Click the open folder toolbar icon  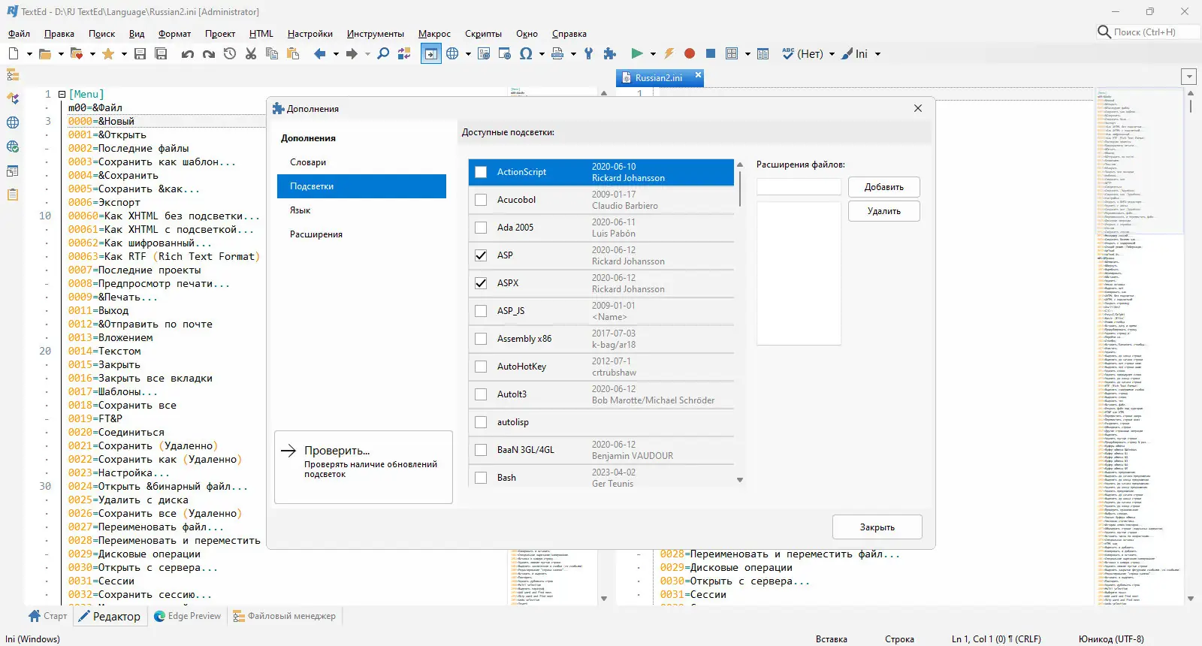pyautogui.click(x=45, y=53)
